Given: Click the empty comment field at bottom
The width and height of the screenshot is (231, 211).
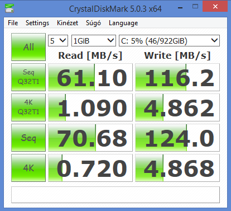Looking at the screenshot, I should [x=116, y=195].
